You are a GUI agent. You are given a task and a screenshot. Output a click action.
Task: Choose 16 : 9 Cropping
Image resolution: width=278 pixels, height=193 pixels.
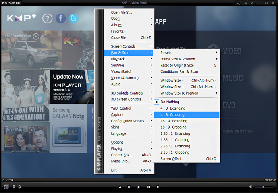coord(187,127)
